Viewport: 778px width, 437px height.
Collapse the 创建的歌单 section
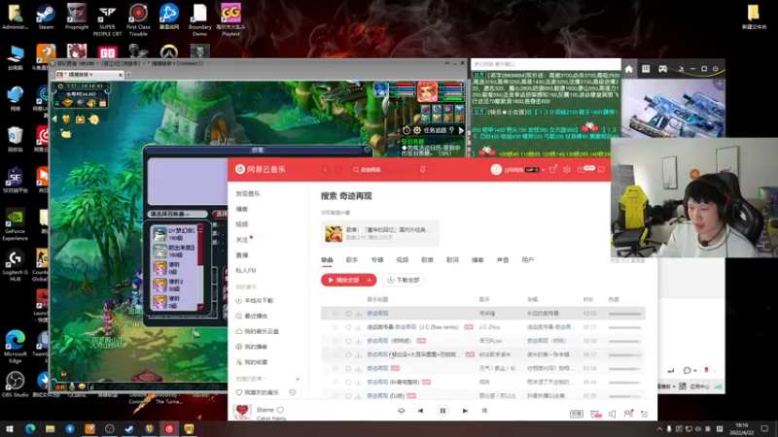(x=265, y=379)
